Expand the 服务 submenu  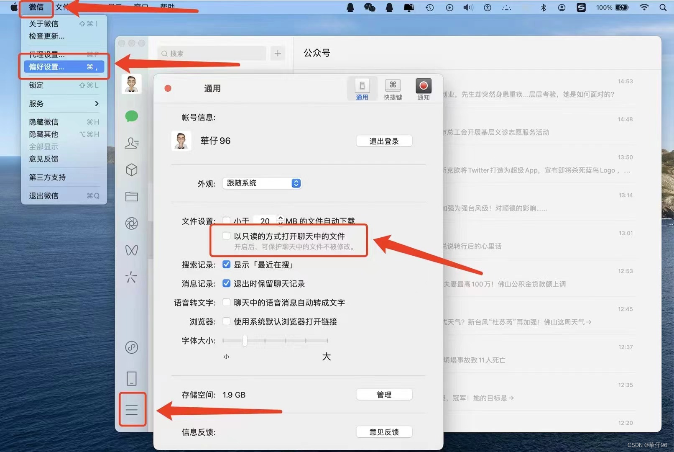pos(64,103)
